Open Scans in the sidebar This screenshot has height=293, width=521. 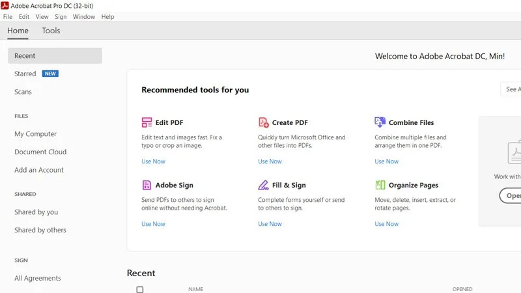click(x=23, y=92)
